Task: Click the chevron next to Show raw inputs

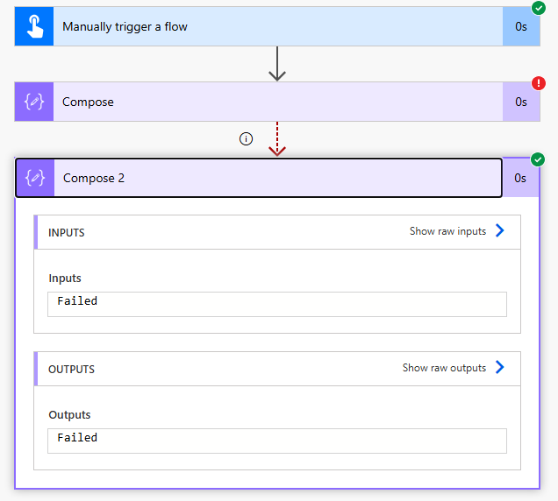Action: click(x=500, y=231)
